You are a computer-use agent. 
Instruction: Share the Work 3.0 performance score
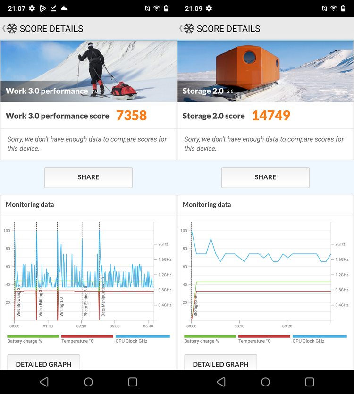point(89,177)
